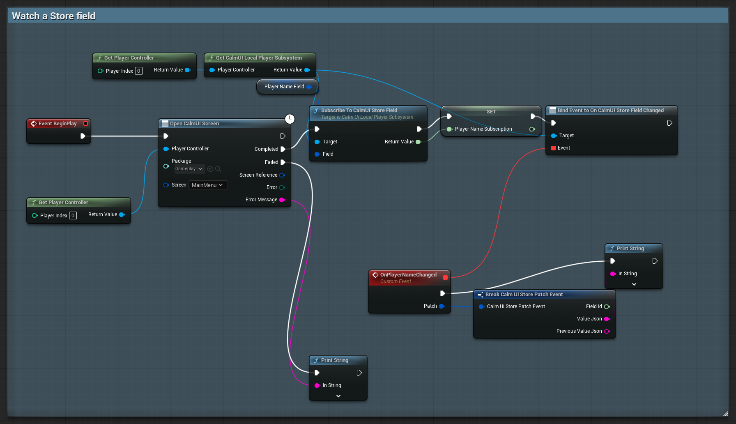Click the Player Name Field variable pin
This screenshot has width=736, height=424.
(309, 87)
